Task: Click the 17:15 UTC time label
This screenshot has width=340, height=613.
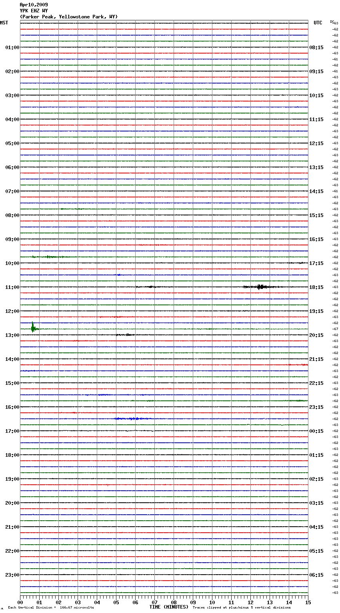Action: 316,263
